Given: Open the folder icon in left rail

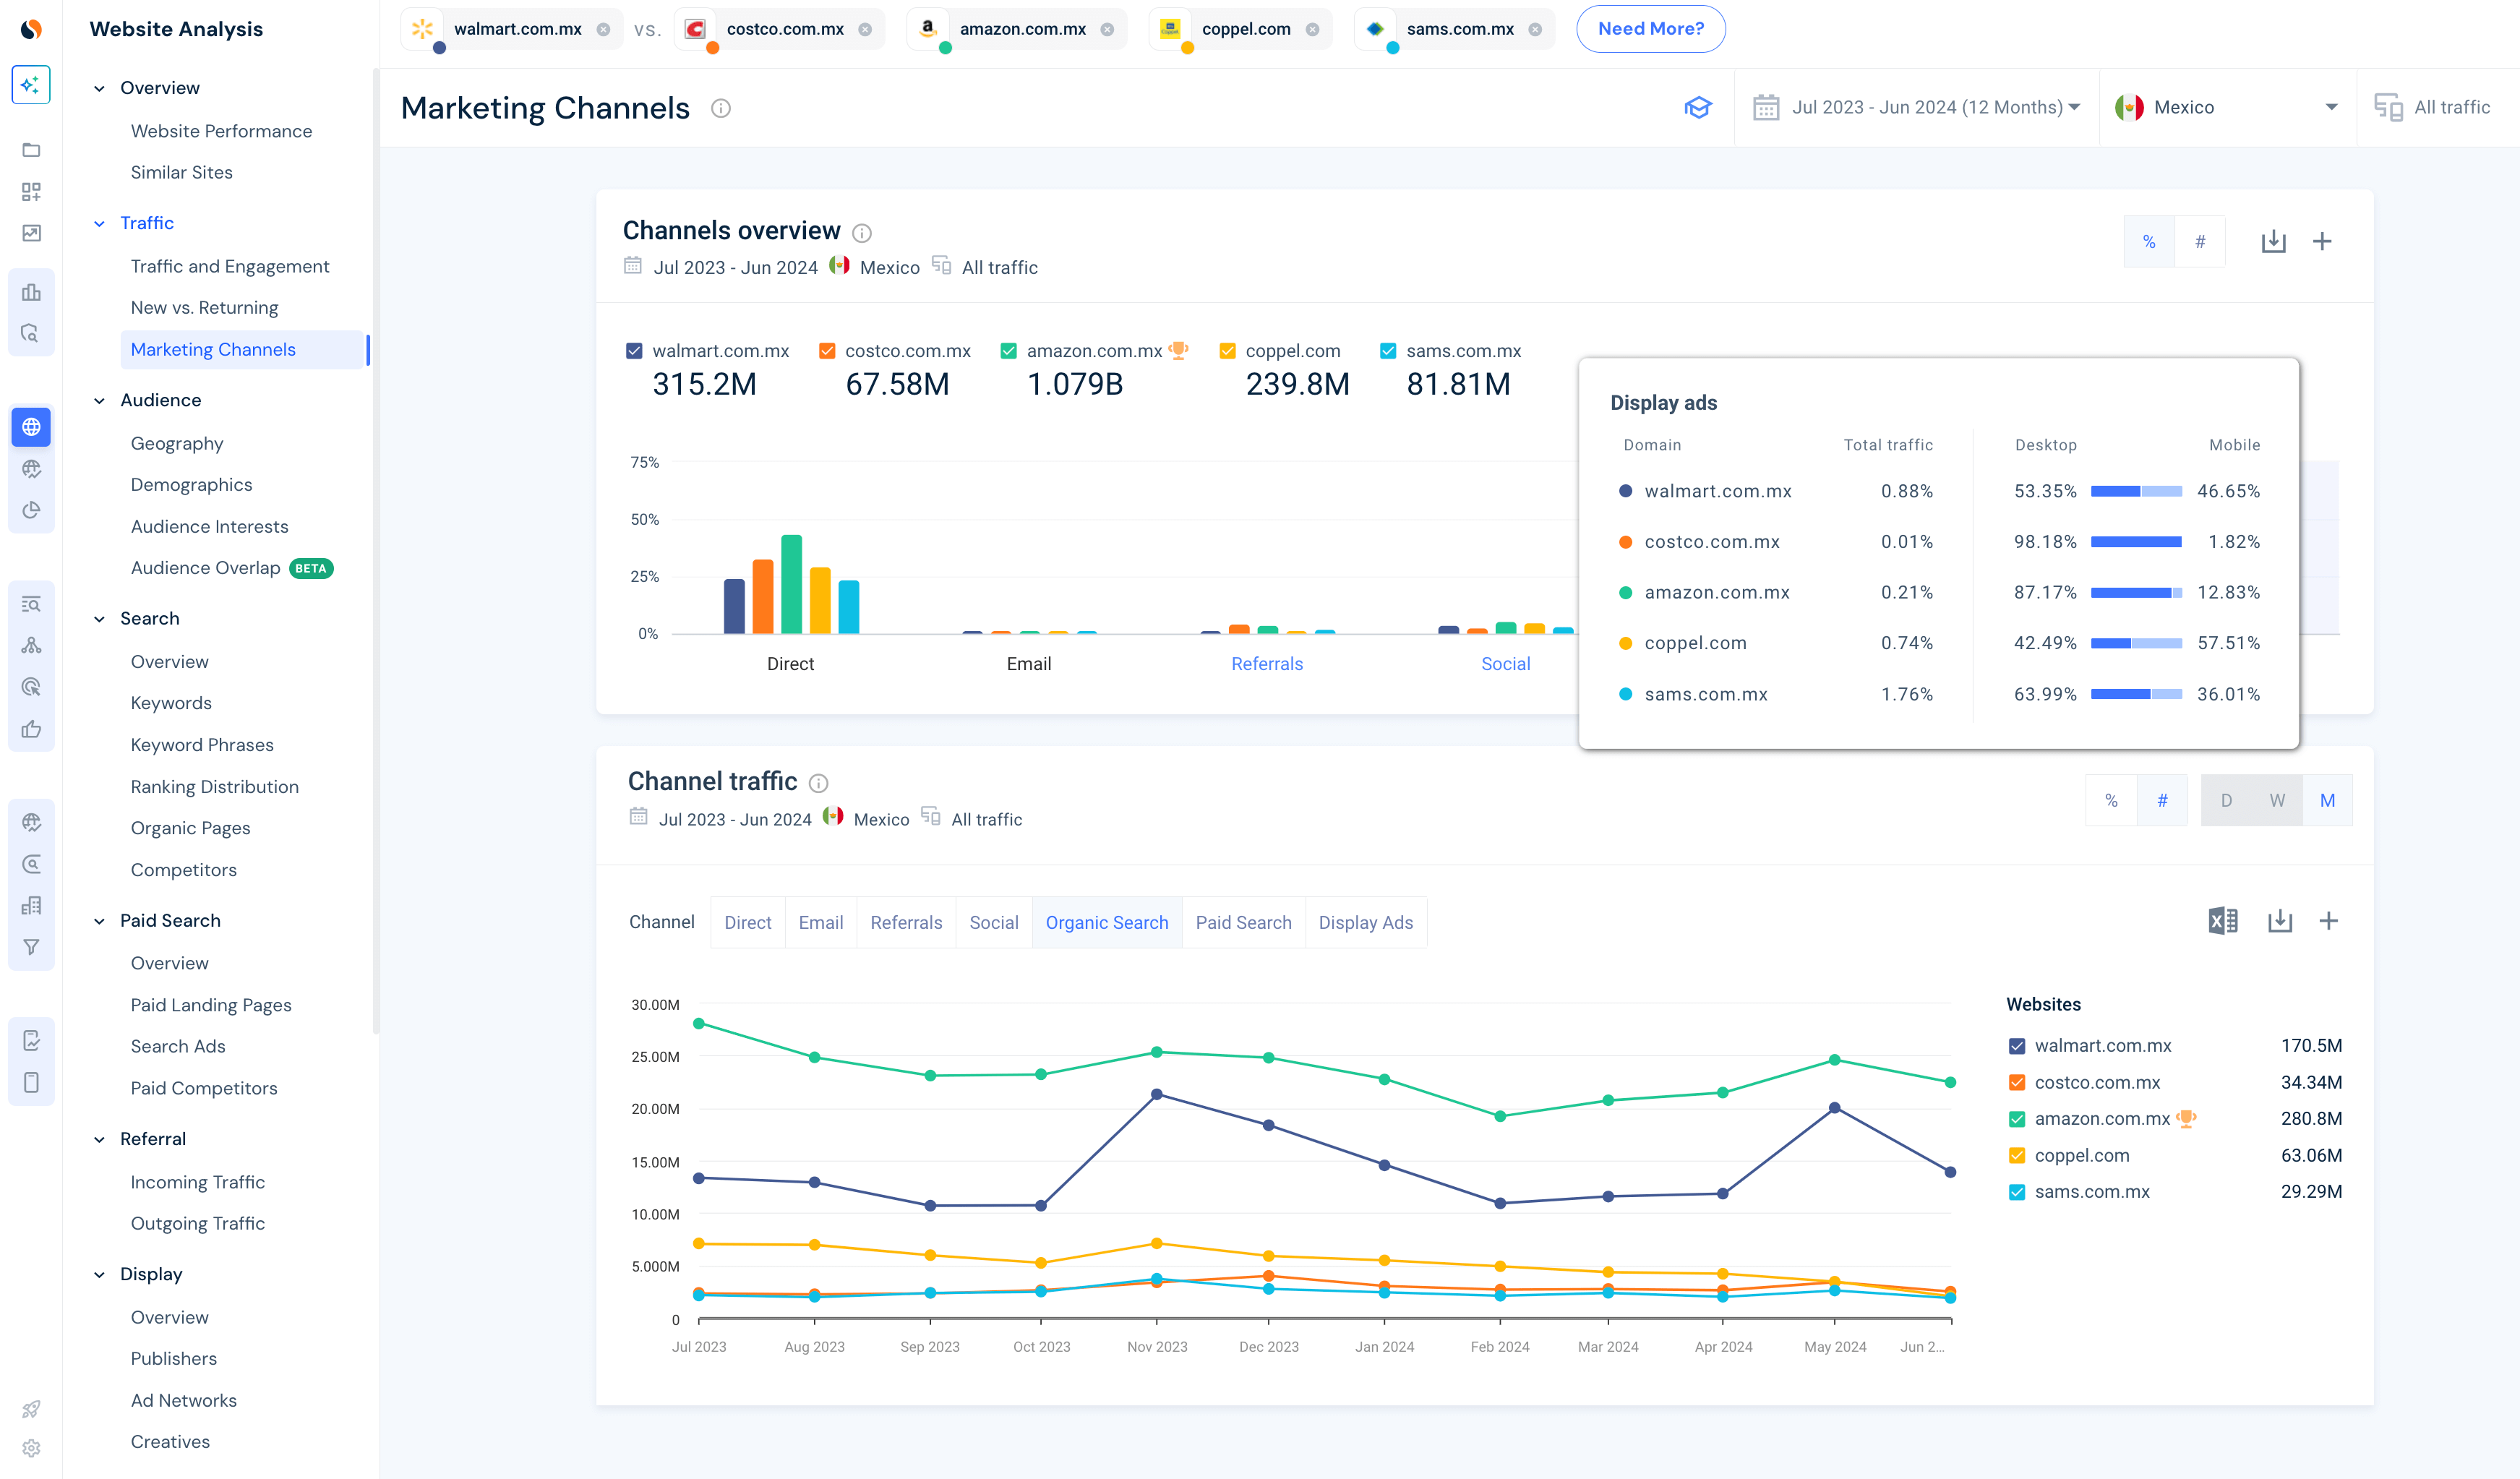Looking at the screenshot, I should [31, 150].
